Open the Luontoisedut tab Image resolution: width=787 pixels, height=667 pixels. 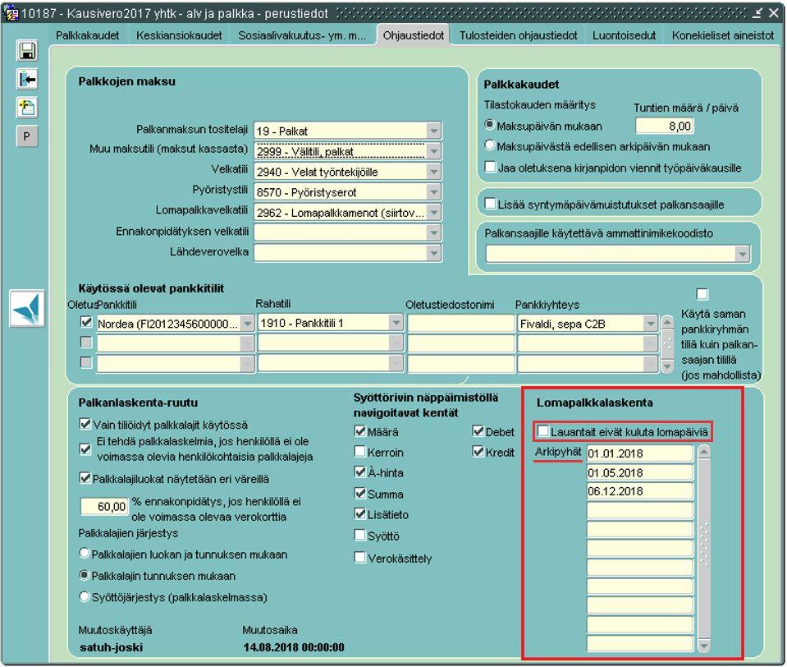point(624,35)
